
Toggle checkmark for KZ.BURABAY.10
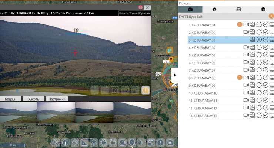click(x=265, y=93)
